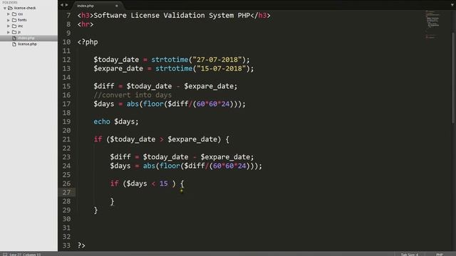Click the license.php file icon in sidebar
Screen dimensions: 456x256
pos(14,44)
